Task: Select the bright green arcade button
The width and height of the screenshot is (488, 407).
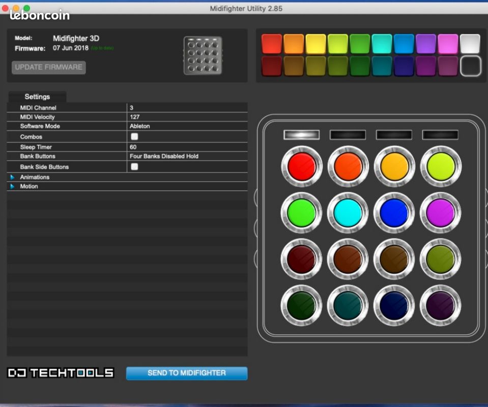Action: 302,213
